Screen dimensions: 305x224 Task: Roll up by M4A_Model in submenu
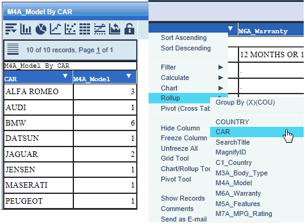click(234, 183)
